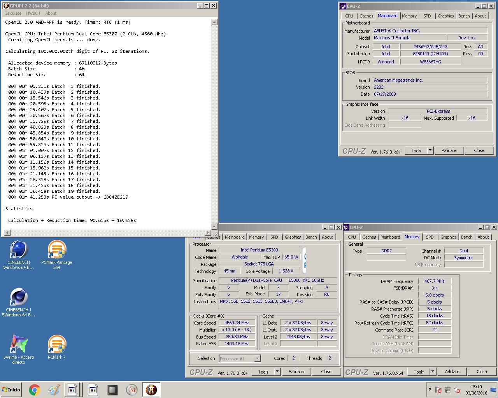
Task: Switch to Mainboard tab in CPU tab CPU-Z window
Action: click(x=235, y=237)
